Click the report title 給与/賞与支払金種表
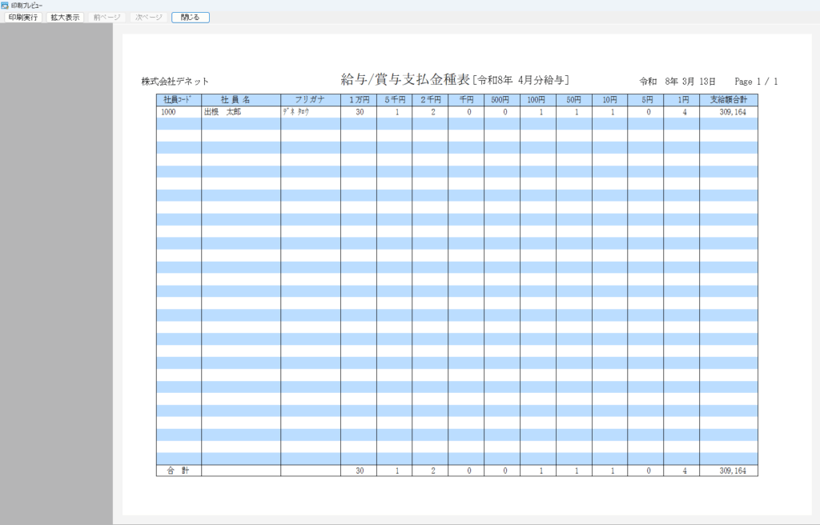 406,79
